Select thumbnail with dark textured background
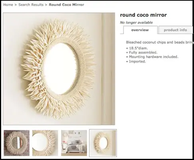This screenshot has width=194, height=160. [17, 143]
